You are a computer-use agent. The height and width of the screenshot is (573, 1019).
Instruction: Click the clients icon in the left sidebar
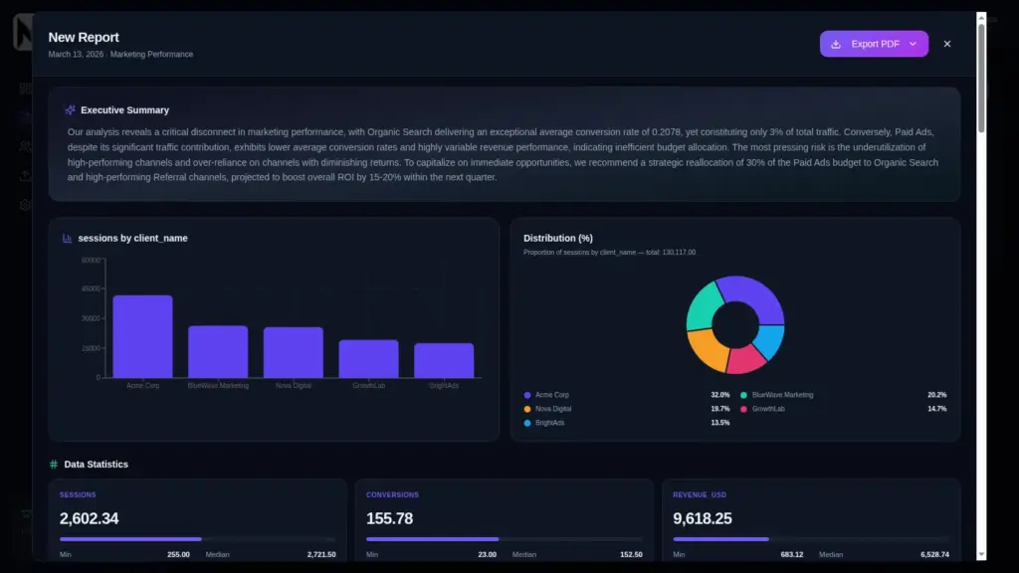point(23,147)
